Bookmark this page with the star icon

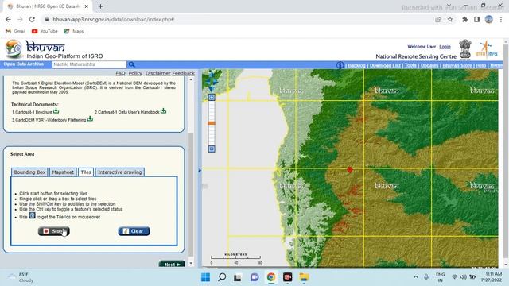(x=450, y=19)
